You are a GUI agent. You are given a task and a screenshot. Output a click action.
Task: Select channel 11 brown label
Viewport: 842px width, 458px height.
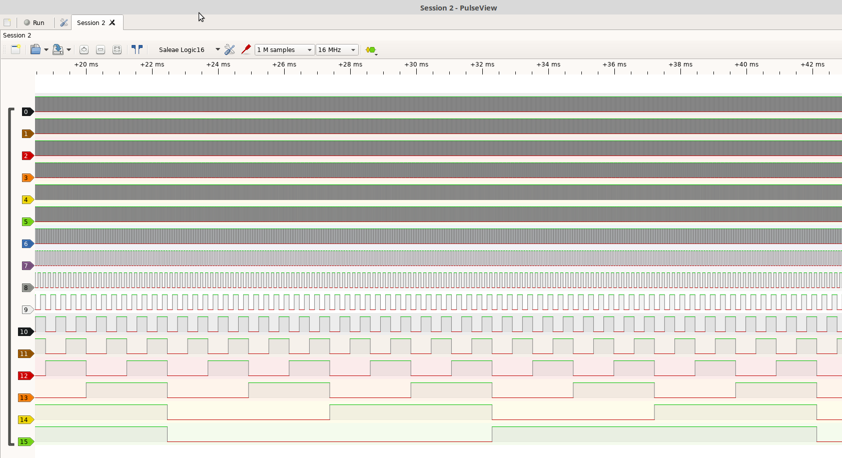pyautogui.click(x=26, y=353)
